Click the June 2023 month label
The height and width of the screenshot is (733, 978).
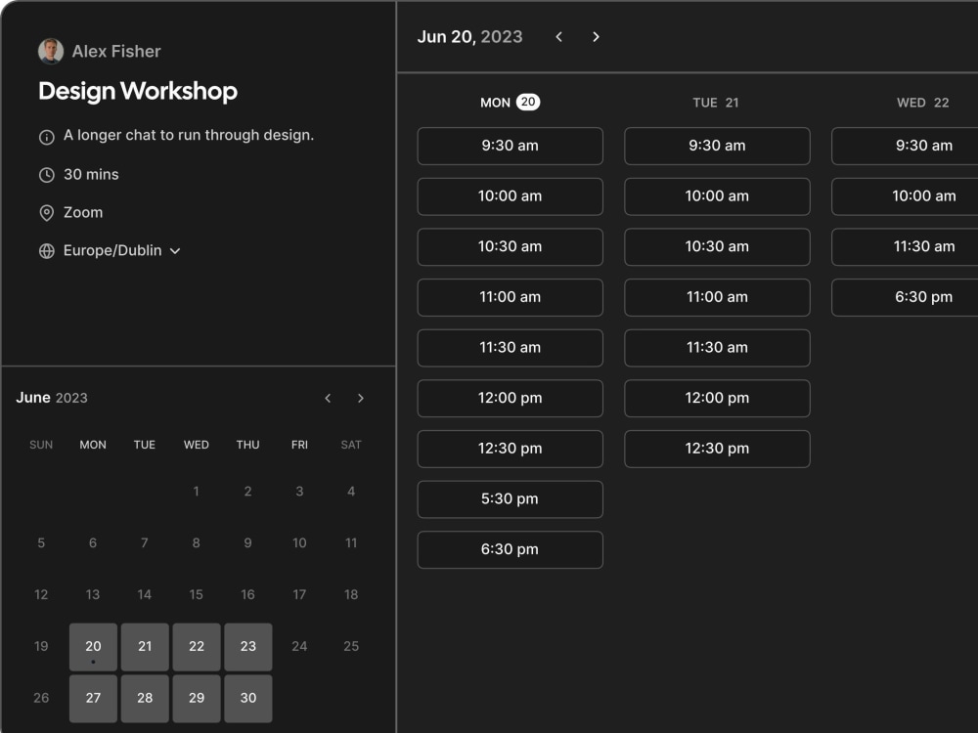[52, 398]
